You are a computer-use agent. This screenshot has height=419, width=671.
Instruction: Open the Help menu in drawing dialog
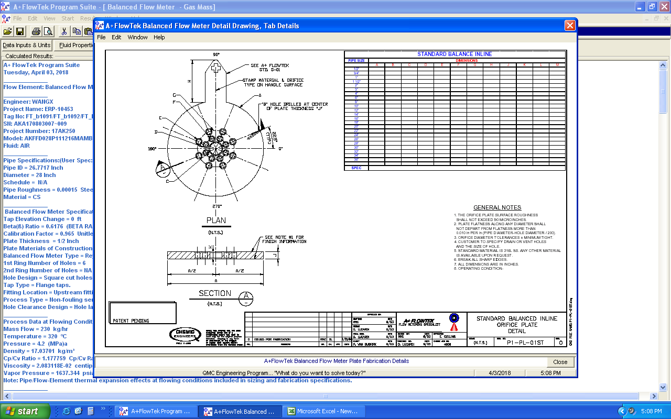tap(159, 37)
